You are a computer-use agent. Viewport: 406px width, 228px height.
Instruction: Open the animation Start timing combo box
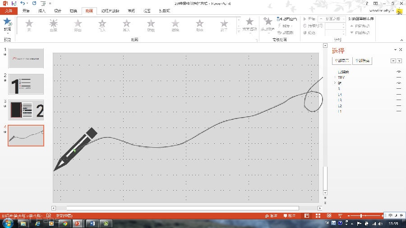click(x=332, y=19)
